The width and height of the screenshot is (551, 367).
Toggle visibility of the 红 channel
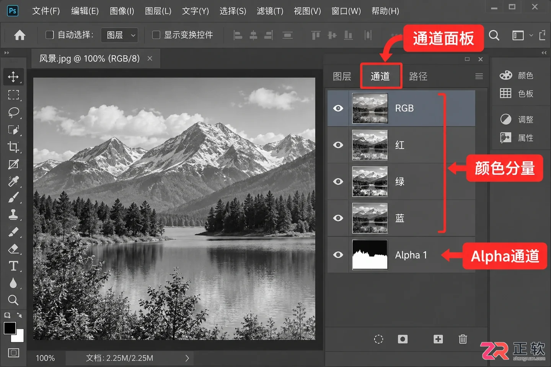pos(338,145)
